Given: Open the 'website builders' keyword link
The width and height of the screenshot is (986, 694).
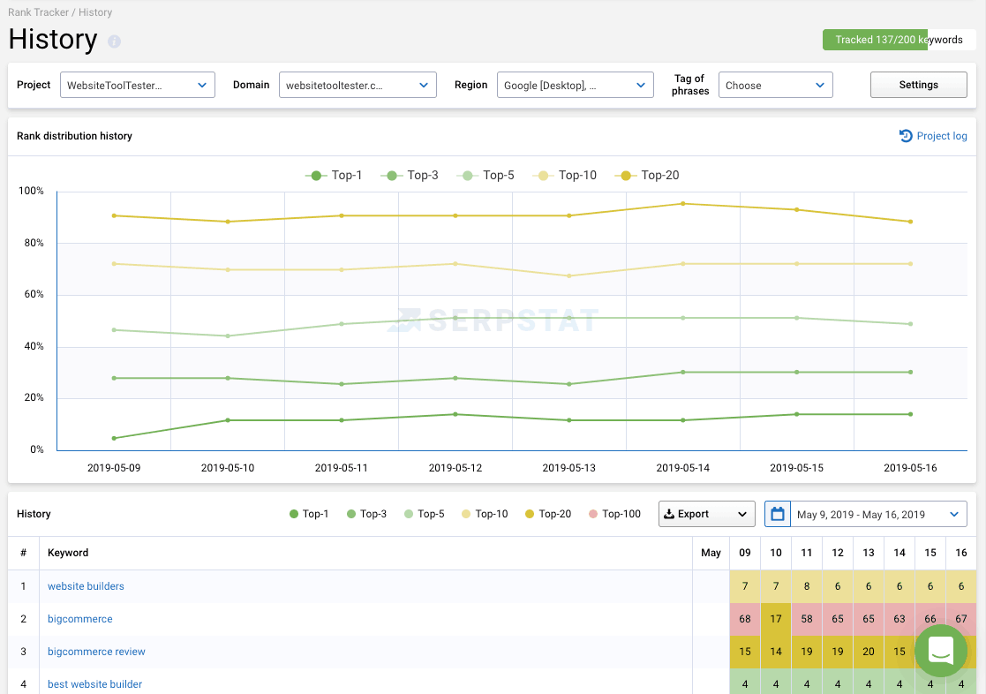Looking at the screenshot, I should [x=87, y=586].
